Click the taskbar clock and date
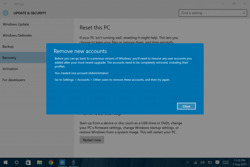 click(239, 162)
